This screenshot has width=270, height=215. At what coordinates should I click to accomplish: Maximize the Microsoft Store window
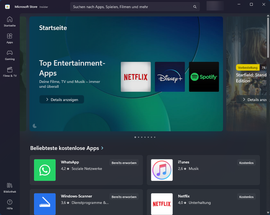point(251,4)
